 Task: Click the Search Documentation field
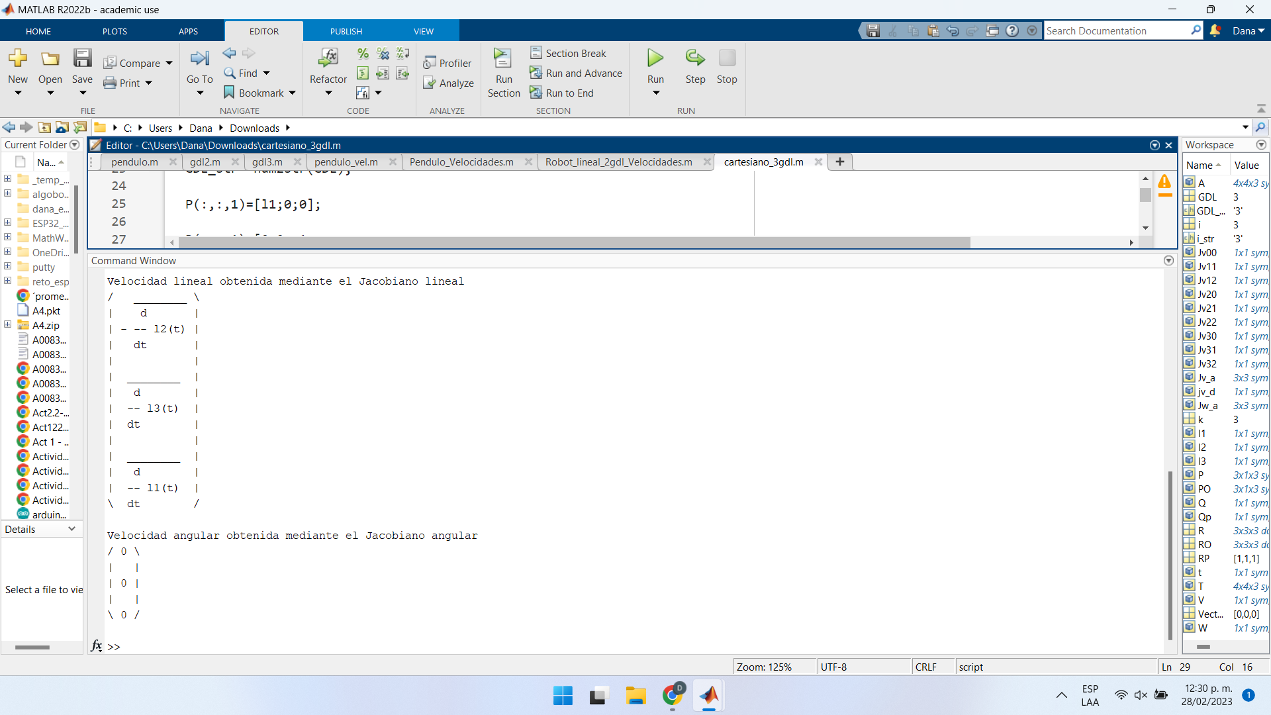pyautogui.click(x=1116, y=31)
